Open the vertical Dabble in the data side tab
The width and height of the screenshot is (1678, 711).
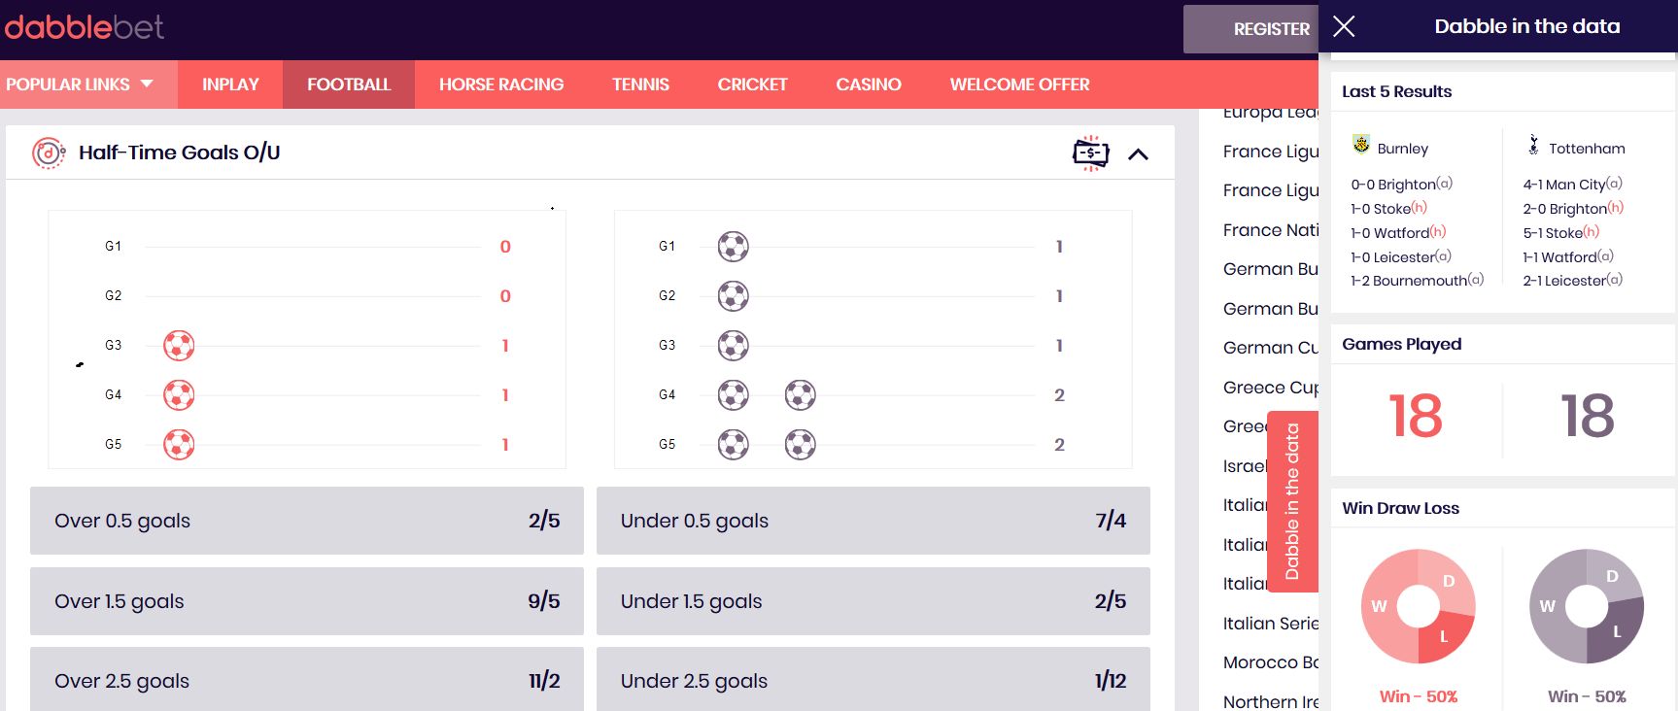point(1292,501)
